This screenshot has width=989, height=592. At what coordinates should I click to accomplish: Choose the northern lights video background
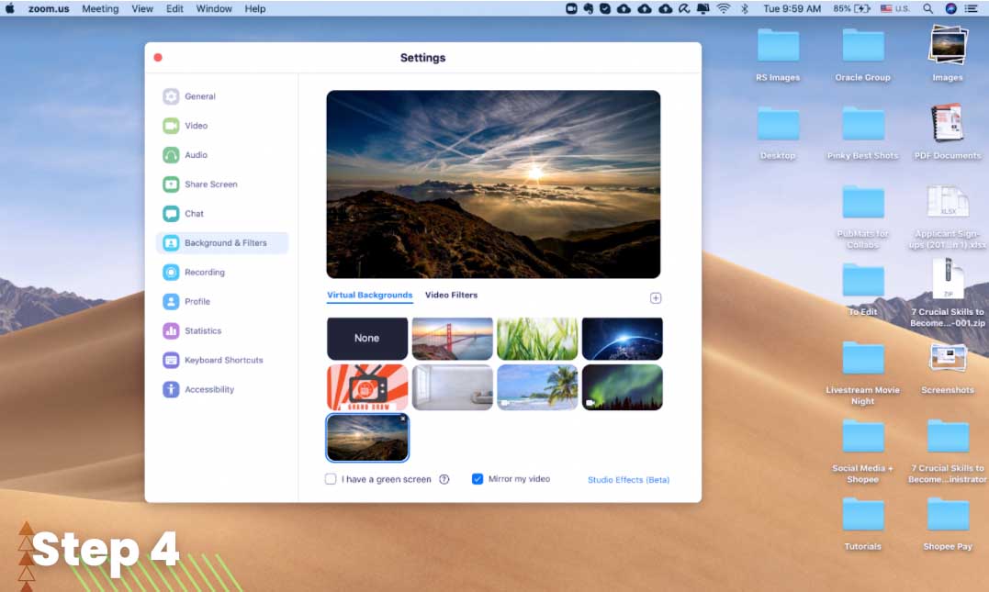tap(622, 387)
